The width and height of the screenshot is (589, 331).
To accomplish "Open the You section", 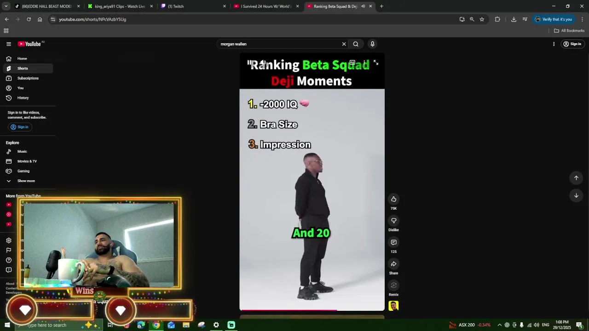I will [x=28, y=88].
